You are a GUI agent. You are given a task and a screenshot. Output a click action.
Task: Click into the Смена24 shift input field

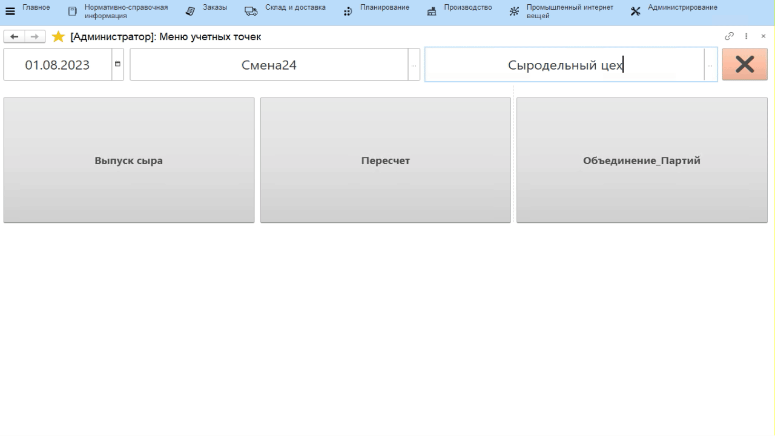(x=269, y=65)
